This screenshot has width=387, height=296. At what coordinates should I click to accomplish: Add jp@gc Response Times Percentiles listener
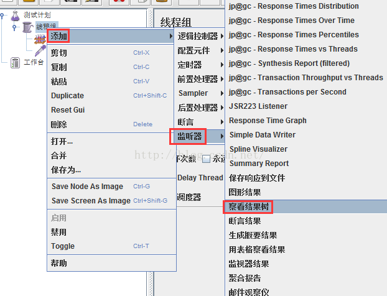click(306, 35)
